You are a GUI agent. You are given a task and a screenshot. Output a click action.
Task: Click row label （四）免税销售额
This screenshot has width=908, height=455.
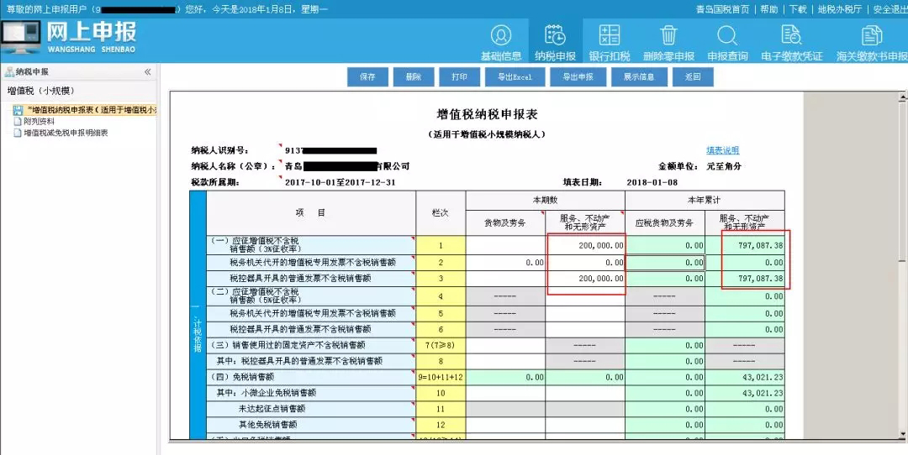coord(241,377)
